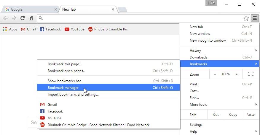Decrease zoom with the minus button

click(215, 74)
